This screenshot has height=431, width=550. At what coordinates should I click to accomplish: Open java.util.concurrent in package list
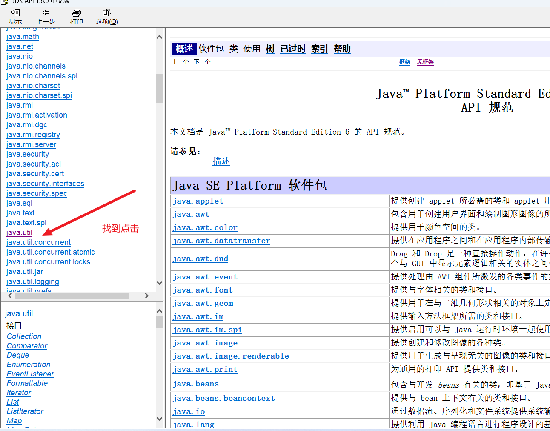click(x=38, y=242)
